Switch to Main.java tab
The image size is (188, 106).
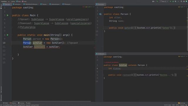7,4
